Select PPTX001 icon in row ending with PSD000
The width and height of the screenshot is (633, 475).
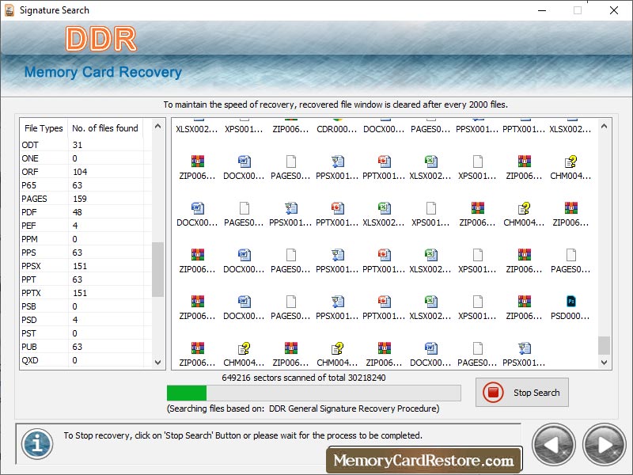coord(384,302)
